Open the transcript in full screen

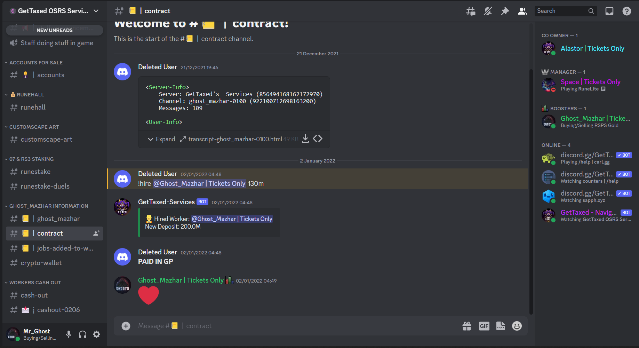[x=183, y=139]
